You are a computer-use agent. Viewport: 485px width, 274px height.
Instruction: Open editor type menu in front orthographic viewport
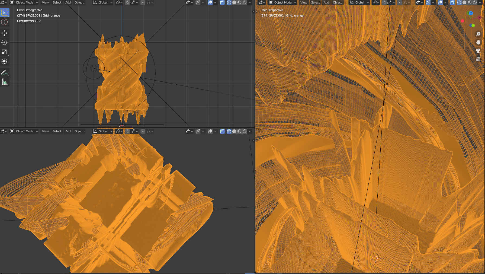[4, 2]
